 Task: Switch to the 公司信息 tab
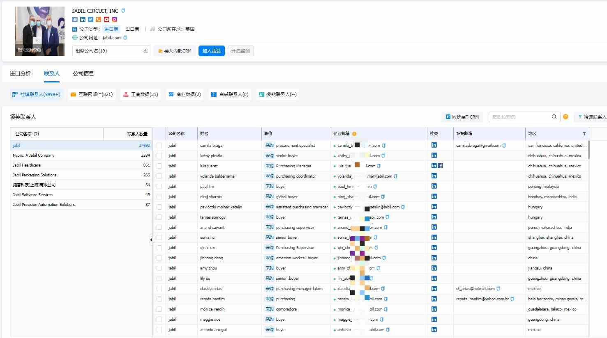point(83,73)
